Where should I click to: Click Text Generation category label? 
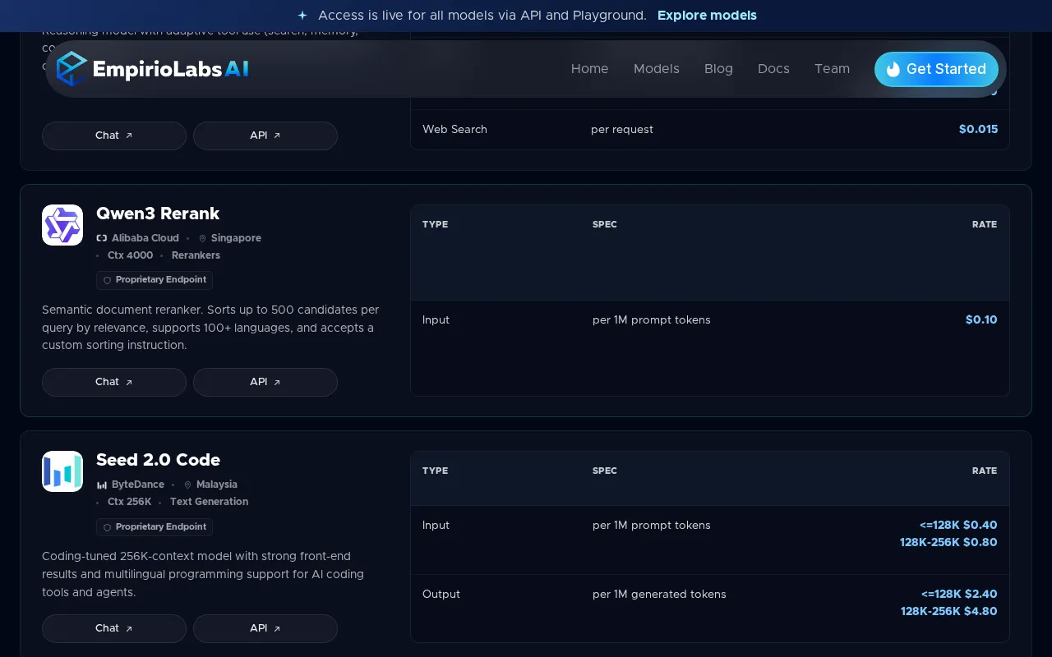point(209,502)
